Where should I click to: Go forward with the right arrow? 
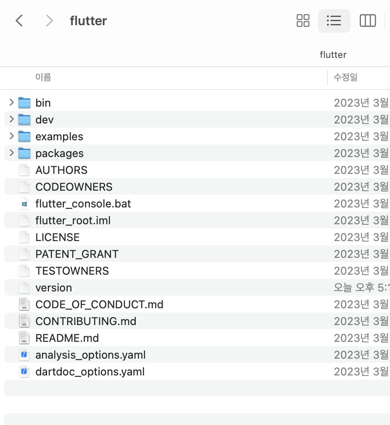point(49,21)
